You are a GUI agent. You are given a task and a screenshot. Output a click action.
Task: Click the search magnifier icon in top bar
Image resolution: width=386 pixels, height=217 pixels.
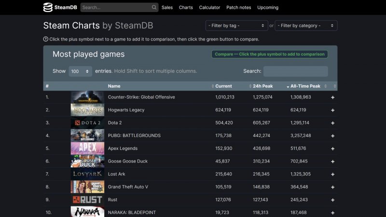[x=154, y=7]
